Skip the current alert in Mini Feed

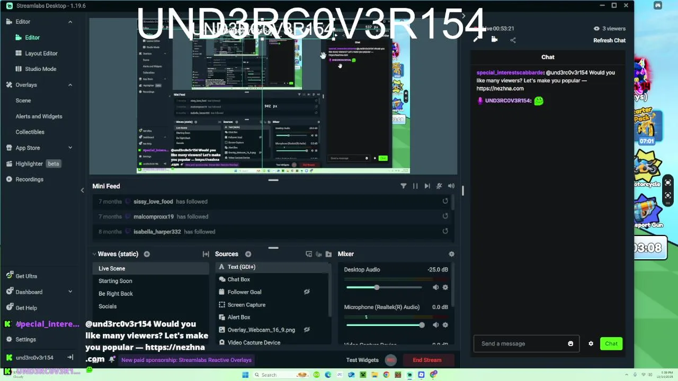[x=427, y=186]
